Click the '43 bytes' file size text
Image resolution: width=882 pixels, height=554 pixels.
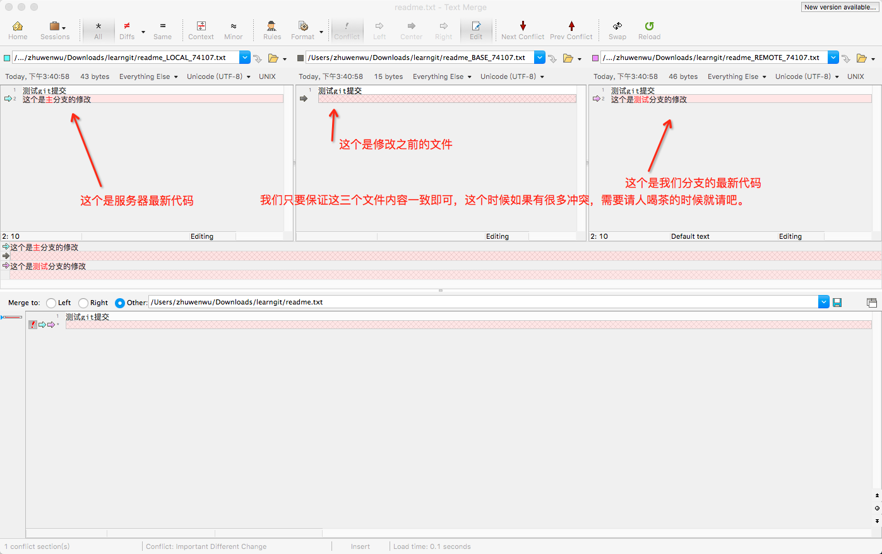point(95,76)
